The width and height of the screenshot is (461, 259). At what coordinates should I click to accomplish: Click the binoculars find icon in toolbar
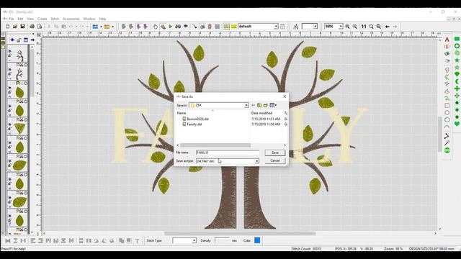tap(178, 27)
